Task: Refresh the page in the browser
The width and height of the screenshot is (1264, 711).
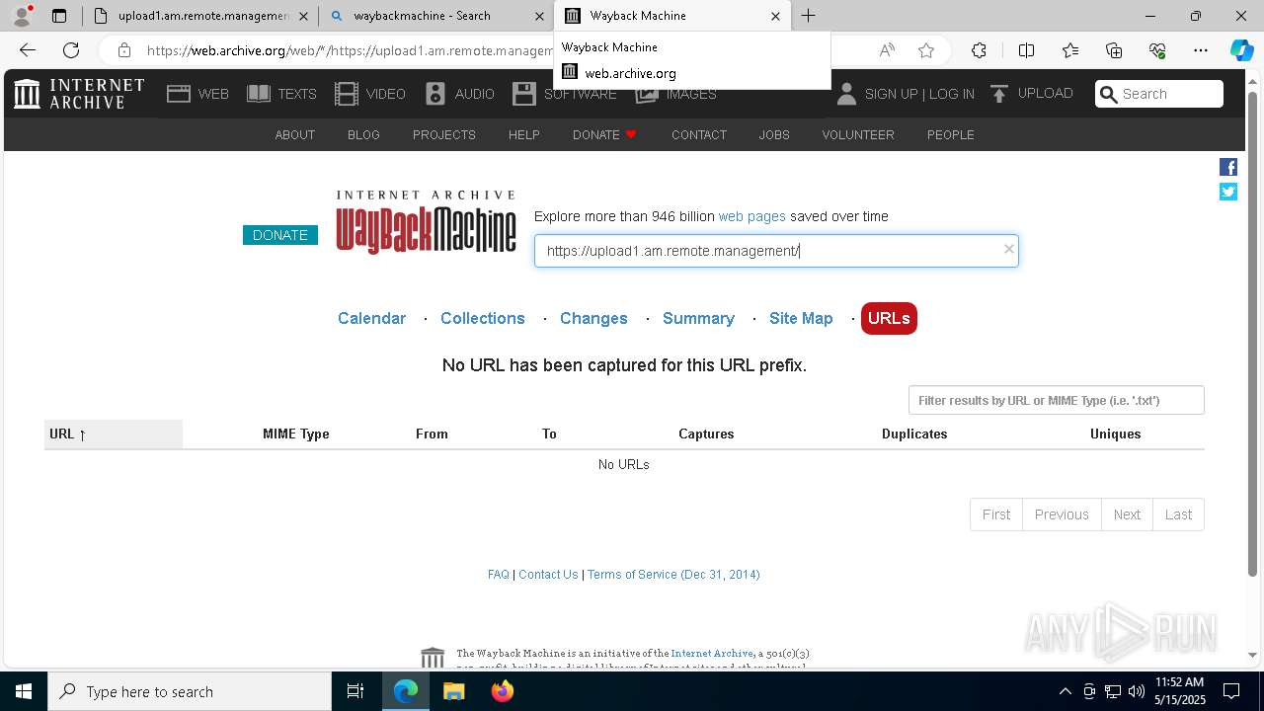Action: (x=71, y=50)
